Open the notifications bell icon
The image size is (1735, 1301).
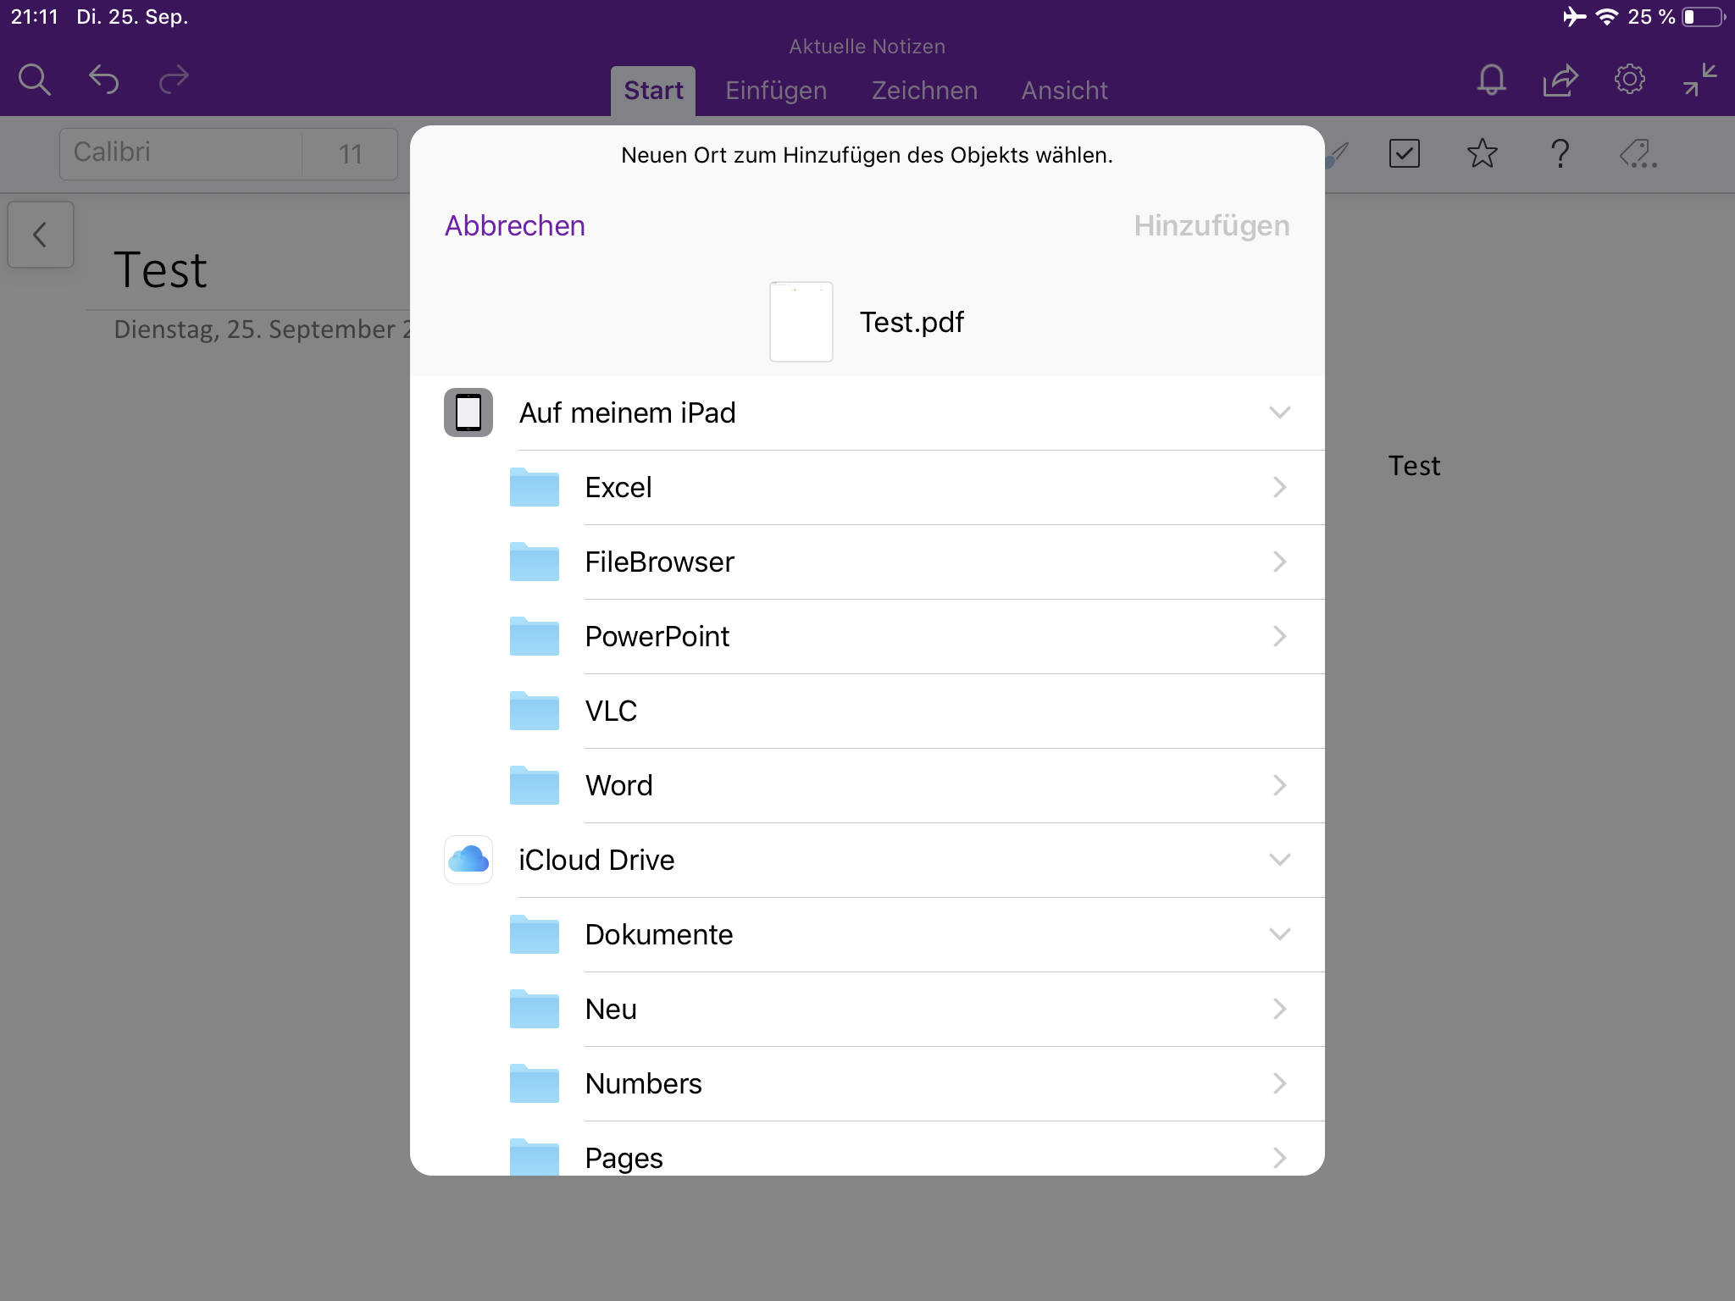1491,80
